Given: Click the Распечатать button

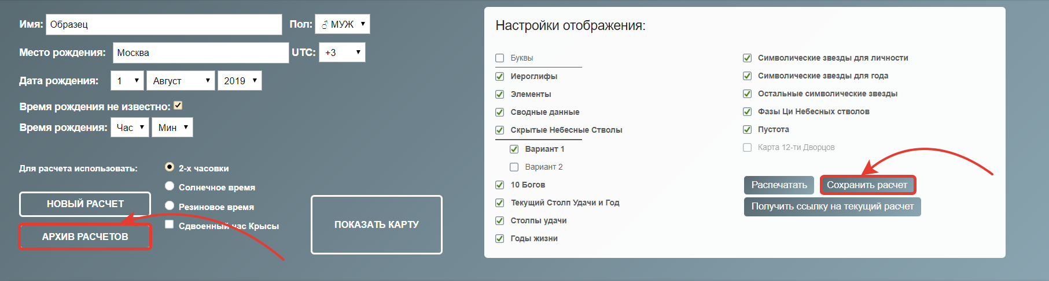Looking at the screenshot, I should coord(779,185).
